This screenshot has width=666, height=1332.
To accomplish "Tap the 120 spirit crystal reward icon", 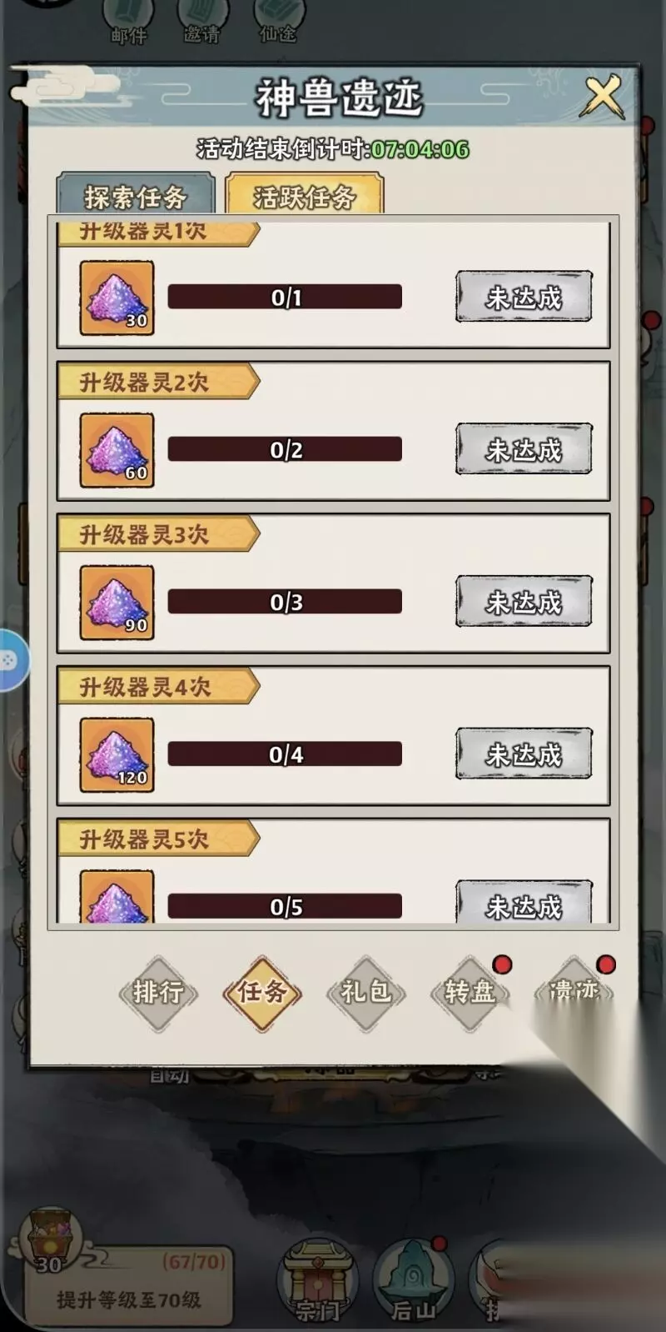I will click(117, 755).
